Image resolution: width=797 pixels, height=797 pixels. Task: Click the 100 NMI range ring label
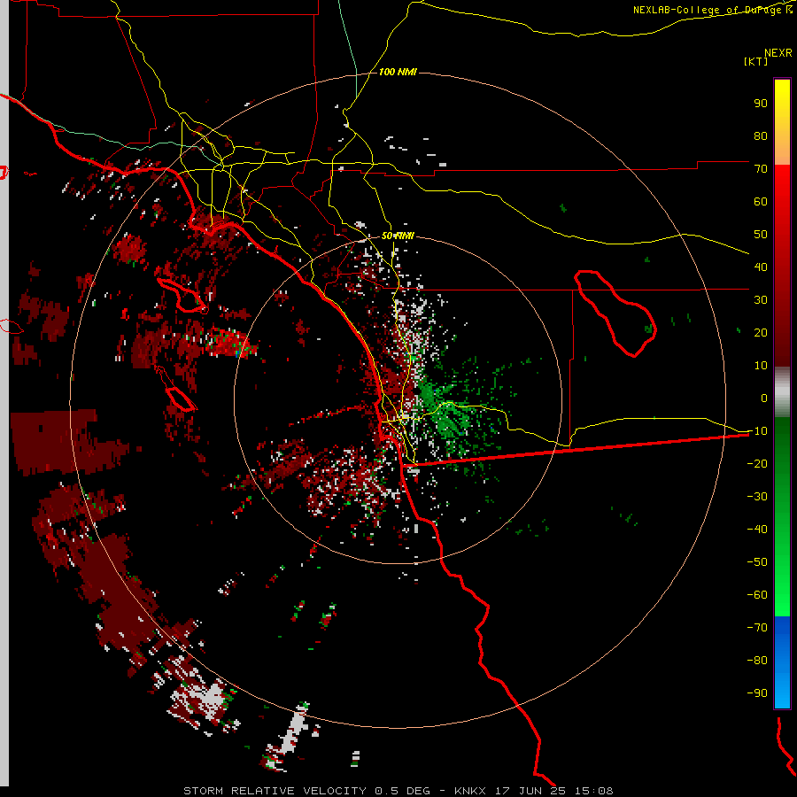click(398, 72)
